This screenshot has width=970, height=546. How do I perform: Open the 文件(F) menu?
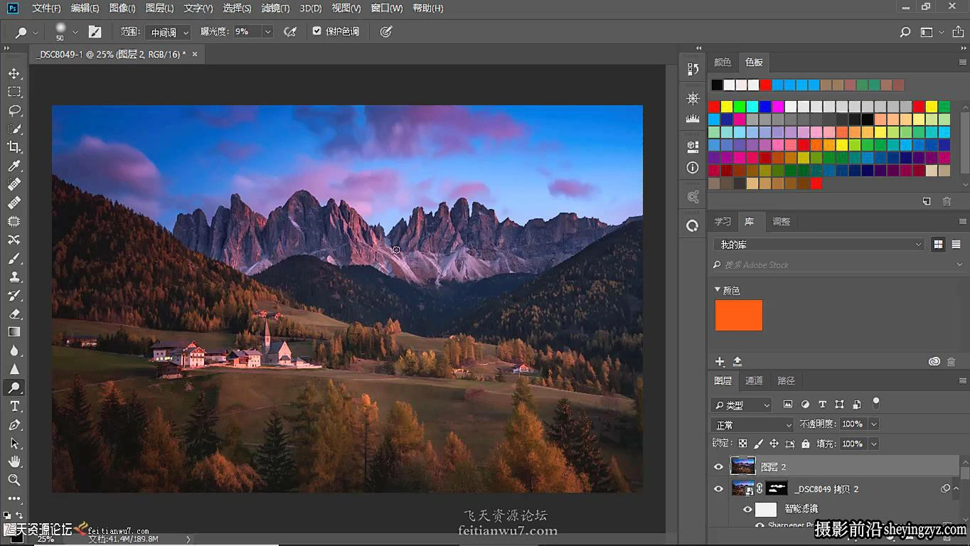[46, 9]
